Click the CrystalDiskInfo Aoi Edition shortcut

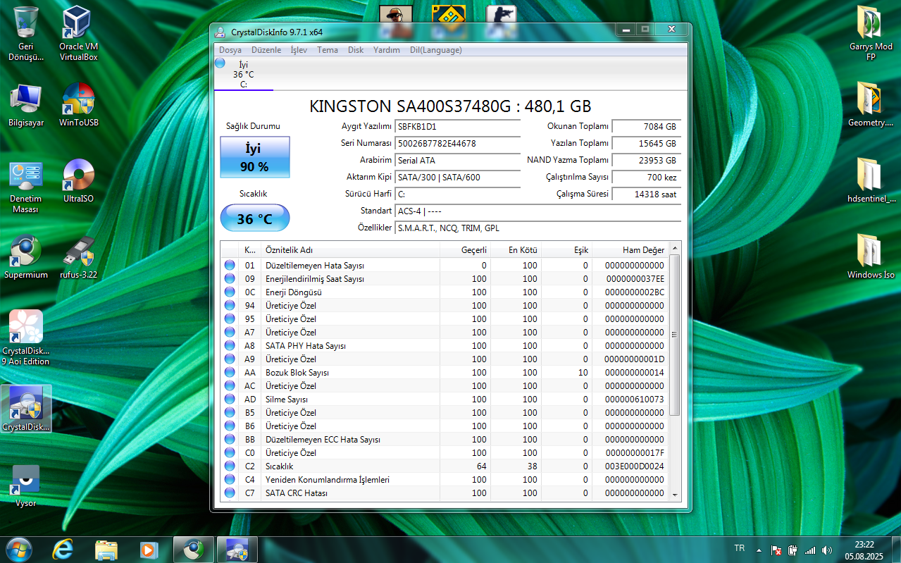pos(26,338)
